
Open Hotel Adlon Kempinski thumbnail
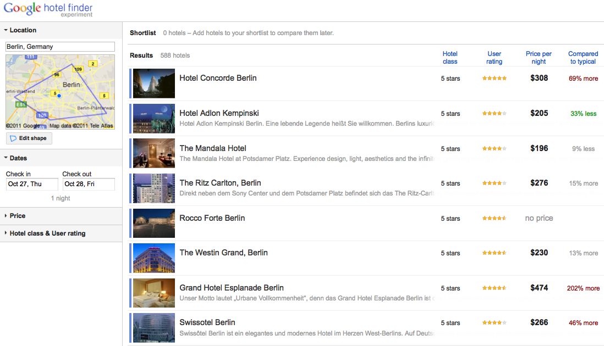153,119
